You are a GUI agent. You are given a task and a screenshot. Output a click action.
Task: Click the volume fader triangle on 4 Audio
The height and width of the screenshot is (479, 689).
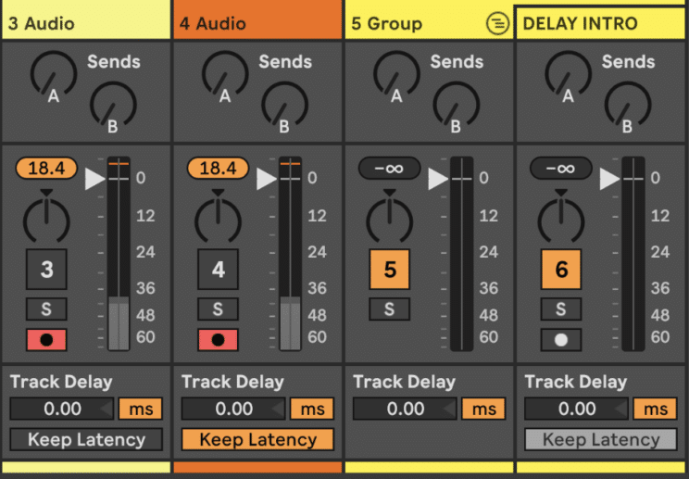[x=267, y=179]
